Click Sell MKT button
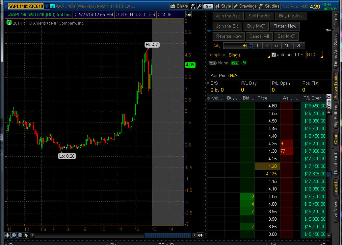 [x=286, y=36]
